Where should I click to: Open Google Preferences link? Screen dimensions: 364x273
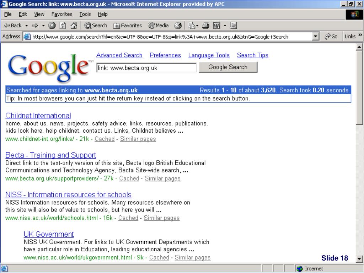(165, 55)
